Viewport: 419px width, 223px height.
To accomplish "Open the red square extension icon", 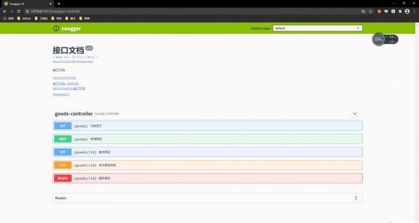I will click(x=393, y=12).
